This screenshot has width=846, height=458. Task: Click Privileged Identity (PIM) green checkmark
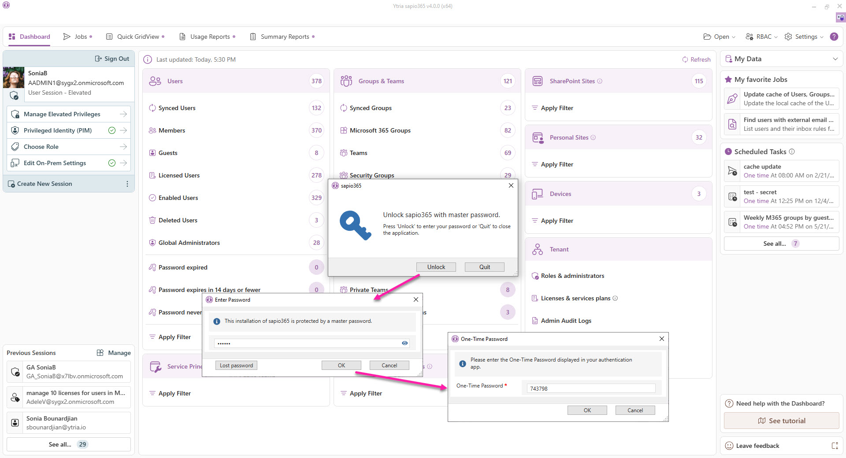coord(112,130)
